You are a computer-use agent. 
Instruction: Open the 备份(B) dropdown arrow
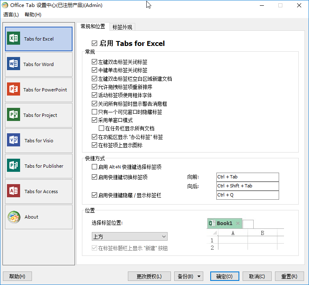199,276
